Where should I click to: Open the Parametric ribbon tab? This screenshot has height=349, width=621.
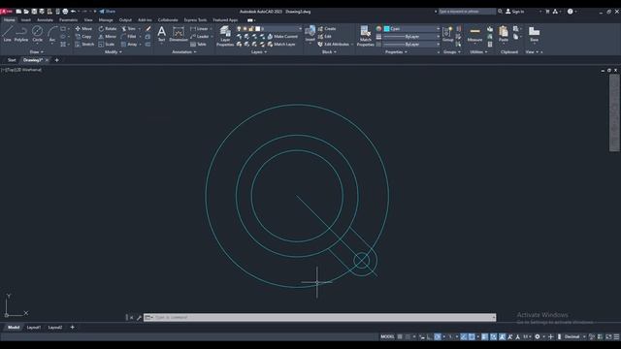click(68, 19)
